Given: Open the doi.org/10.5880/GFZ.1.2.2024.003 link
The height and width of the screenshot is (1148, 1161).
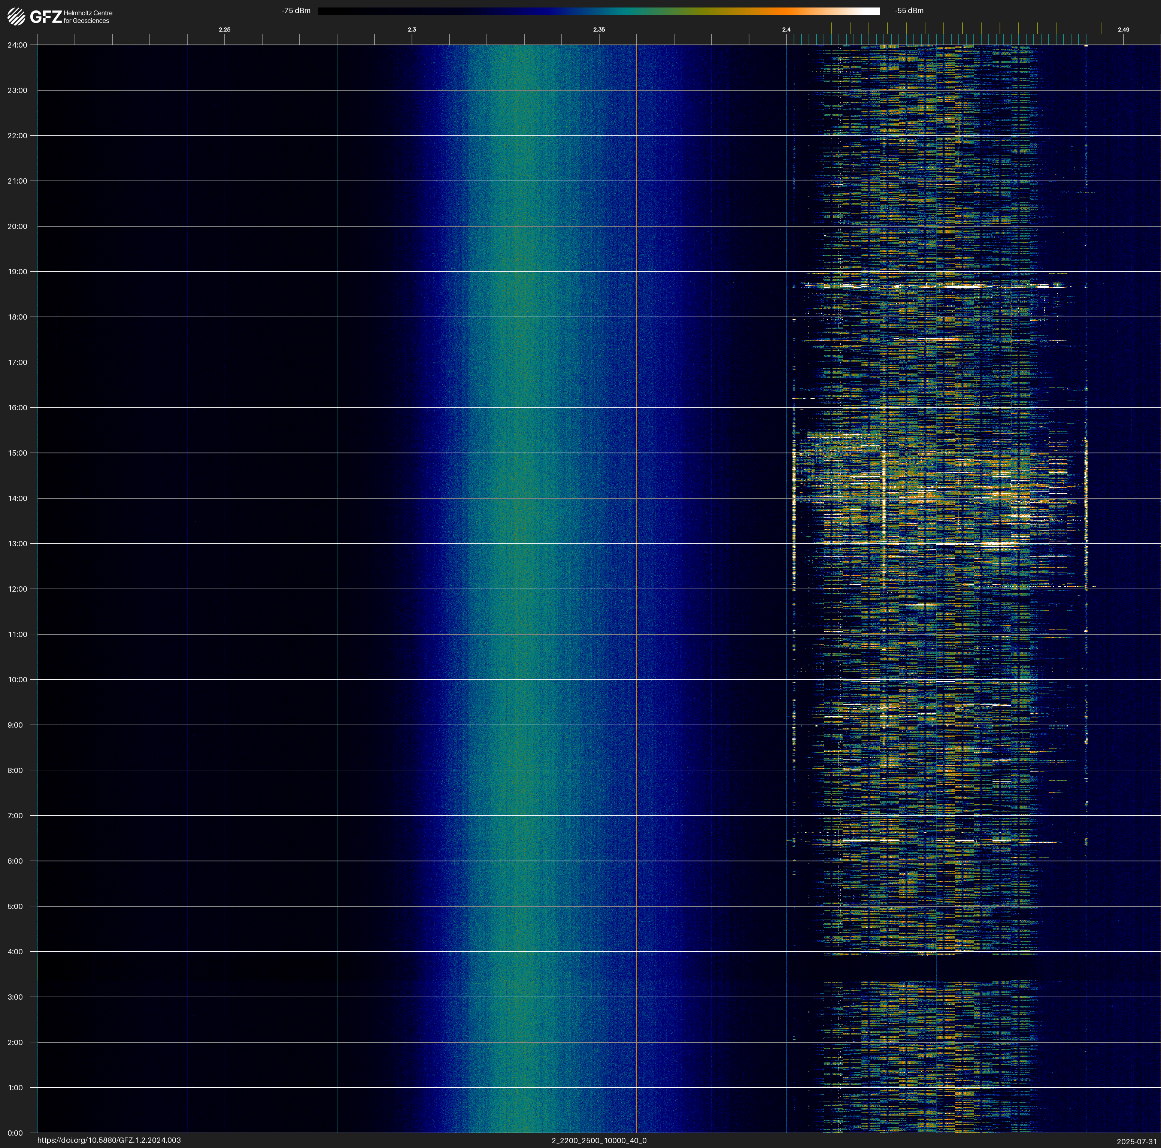Looking at the screenshot, I should tap(109, 1140).
